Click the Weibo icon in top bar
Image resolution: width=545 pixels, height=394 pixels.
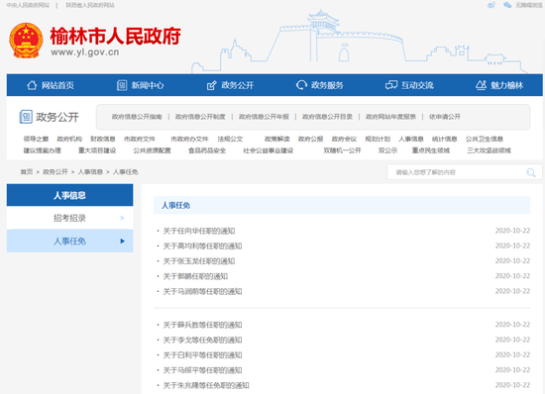pos(491,5)
